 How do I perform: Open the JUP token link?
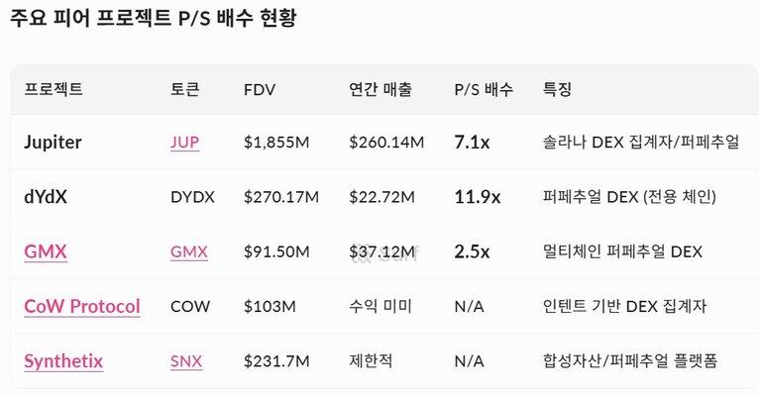coord(184,143)
